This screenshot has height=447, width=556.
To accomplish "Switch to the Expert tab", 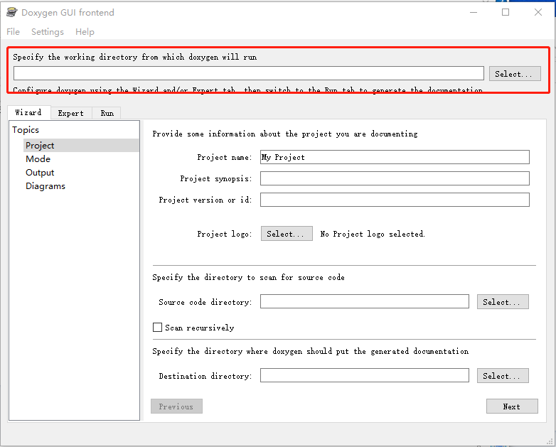I will pos(71,113).
